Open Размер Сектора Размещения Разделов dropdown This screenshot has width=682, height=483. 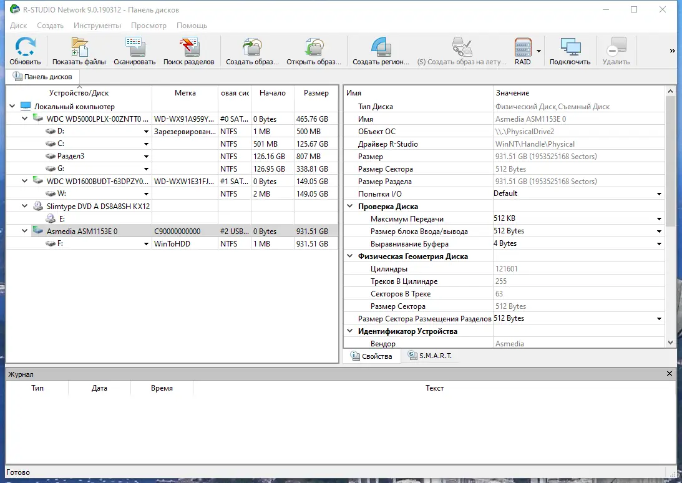tap(659, 319)
